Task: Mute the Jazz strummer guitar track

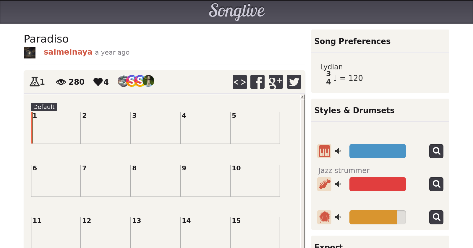Action: tap(338, 184)
